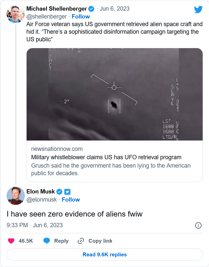
Task: Click the square Twitter badge beside Elon Musk
Action: click(x=67, y=191)
